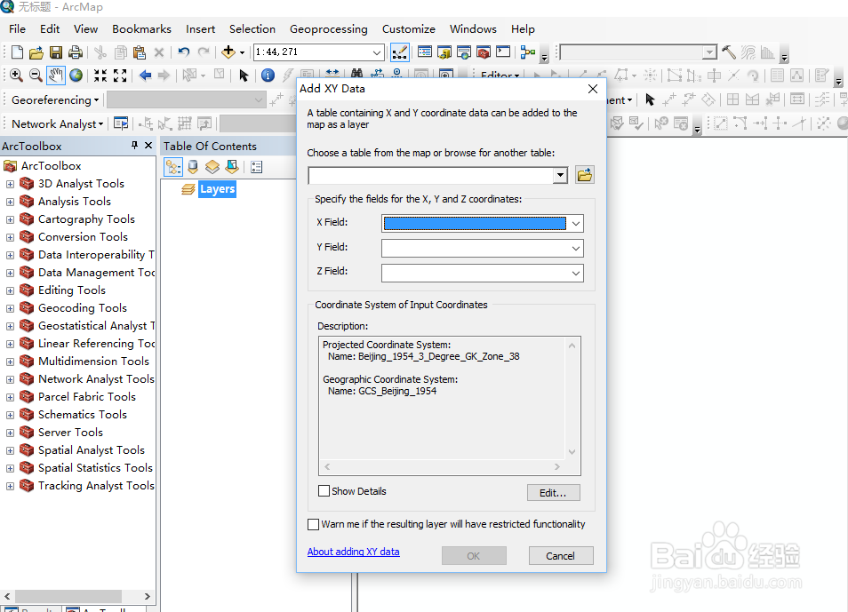
Task: Select Server Tools toolbox
Action: [70, 433]
